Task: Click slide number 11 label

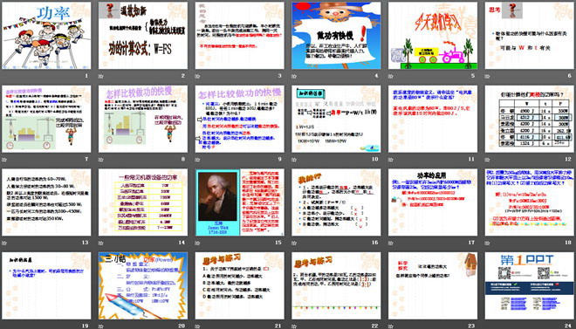Action: 472,160
